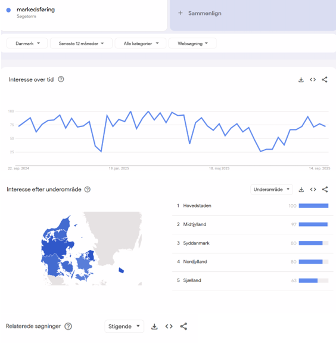Screen dimensions: 336x343
Task: Click the Denmark map visualization
Action: pos(91,249)
